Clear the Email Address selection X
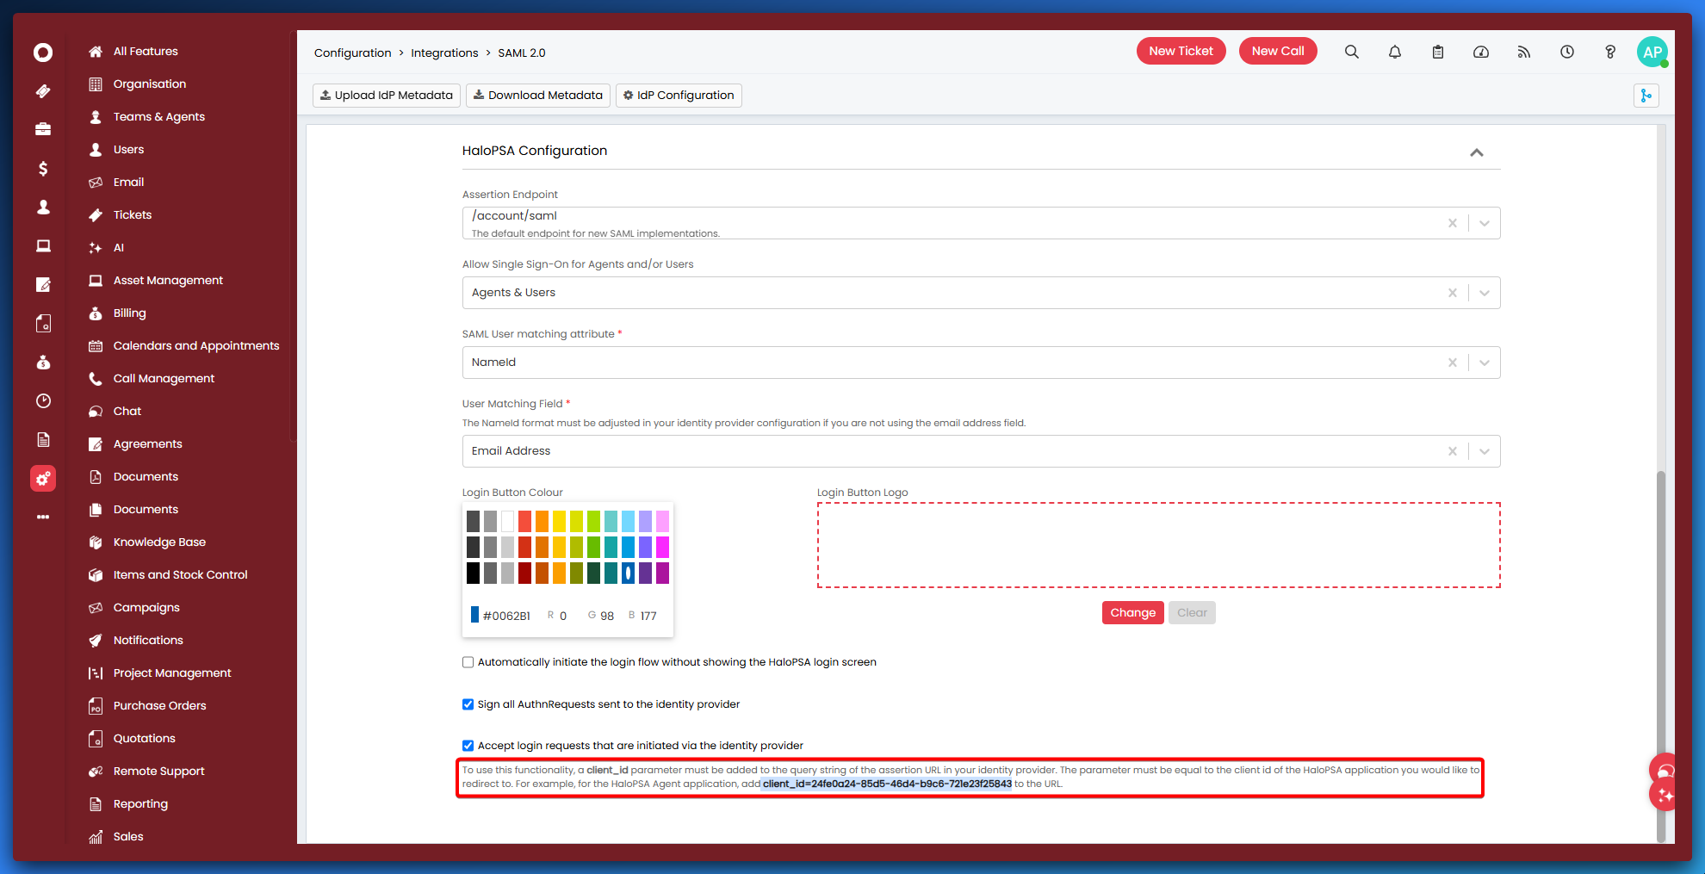The image size is (1705, 874). pos(1453,451)
